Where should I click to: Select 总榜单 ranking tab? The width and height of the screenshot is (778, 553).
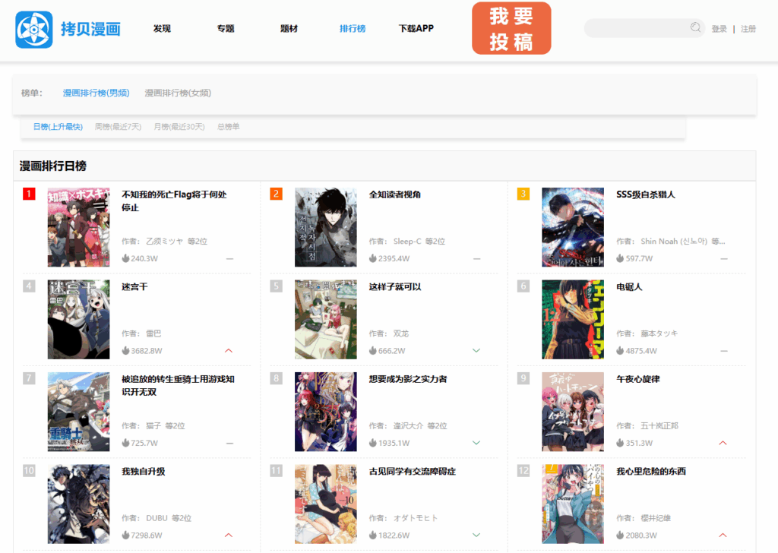(x=228, y=127)
